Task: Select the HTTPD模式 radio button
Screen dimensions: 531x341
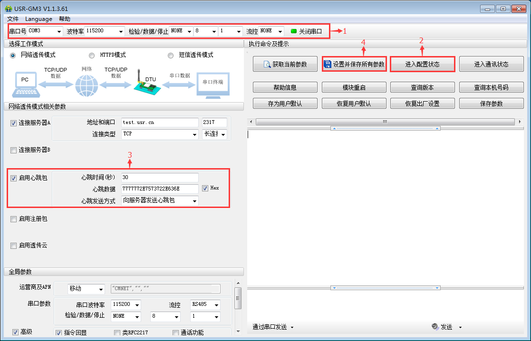Action: click(91, 55)
